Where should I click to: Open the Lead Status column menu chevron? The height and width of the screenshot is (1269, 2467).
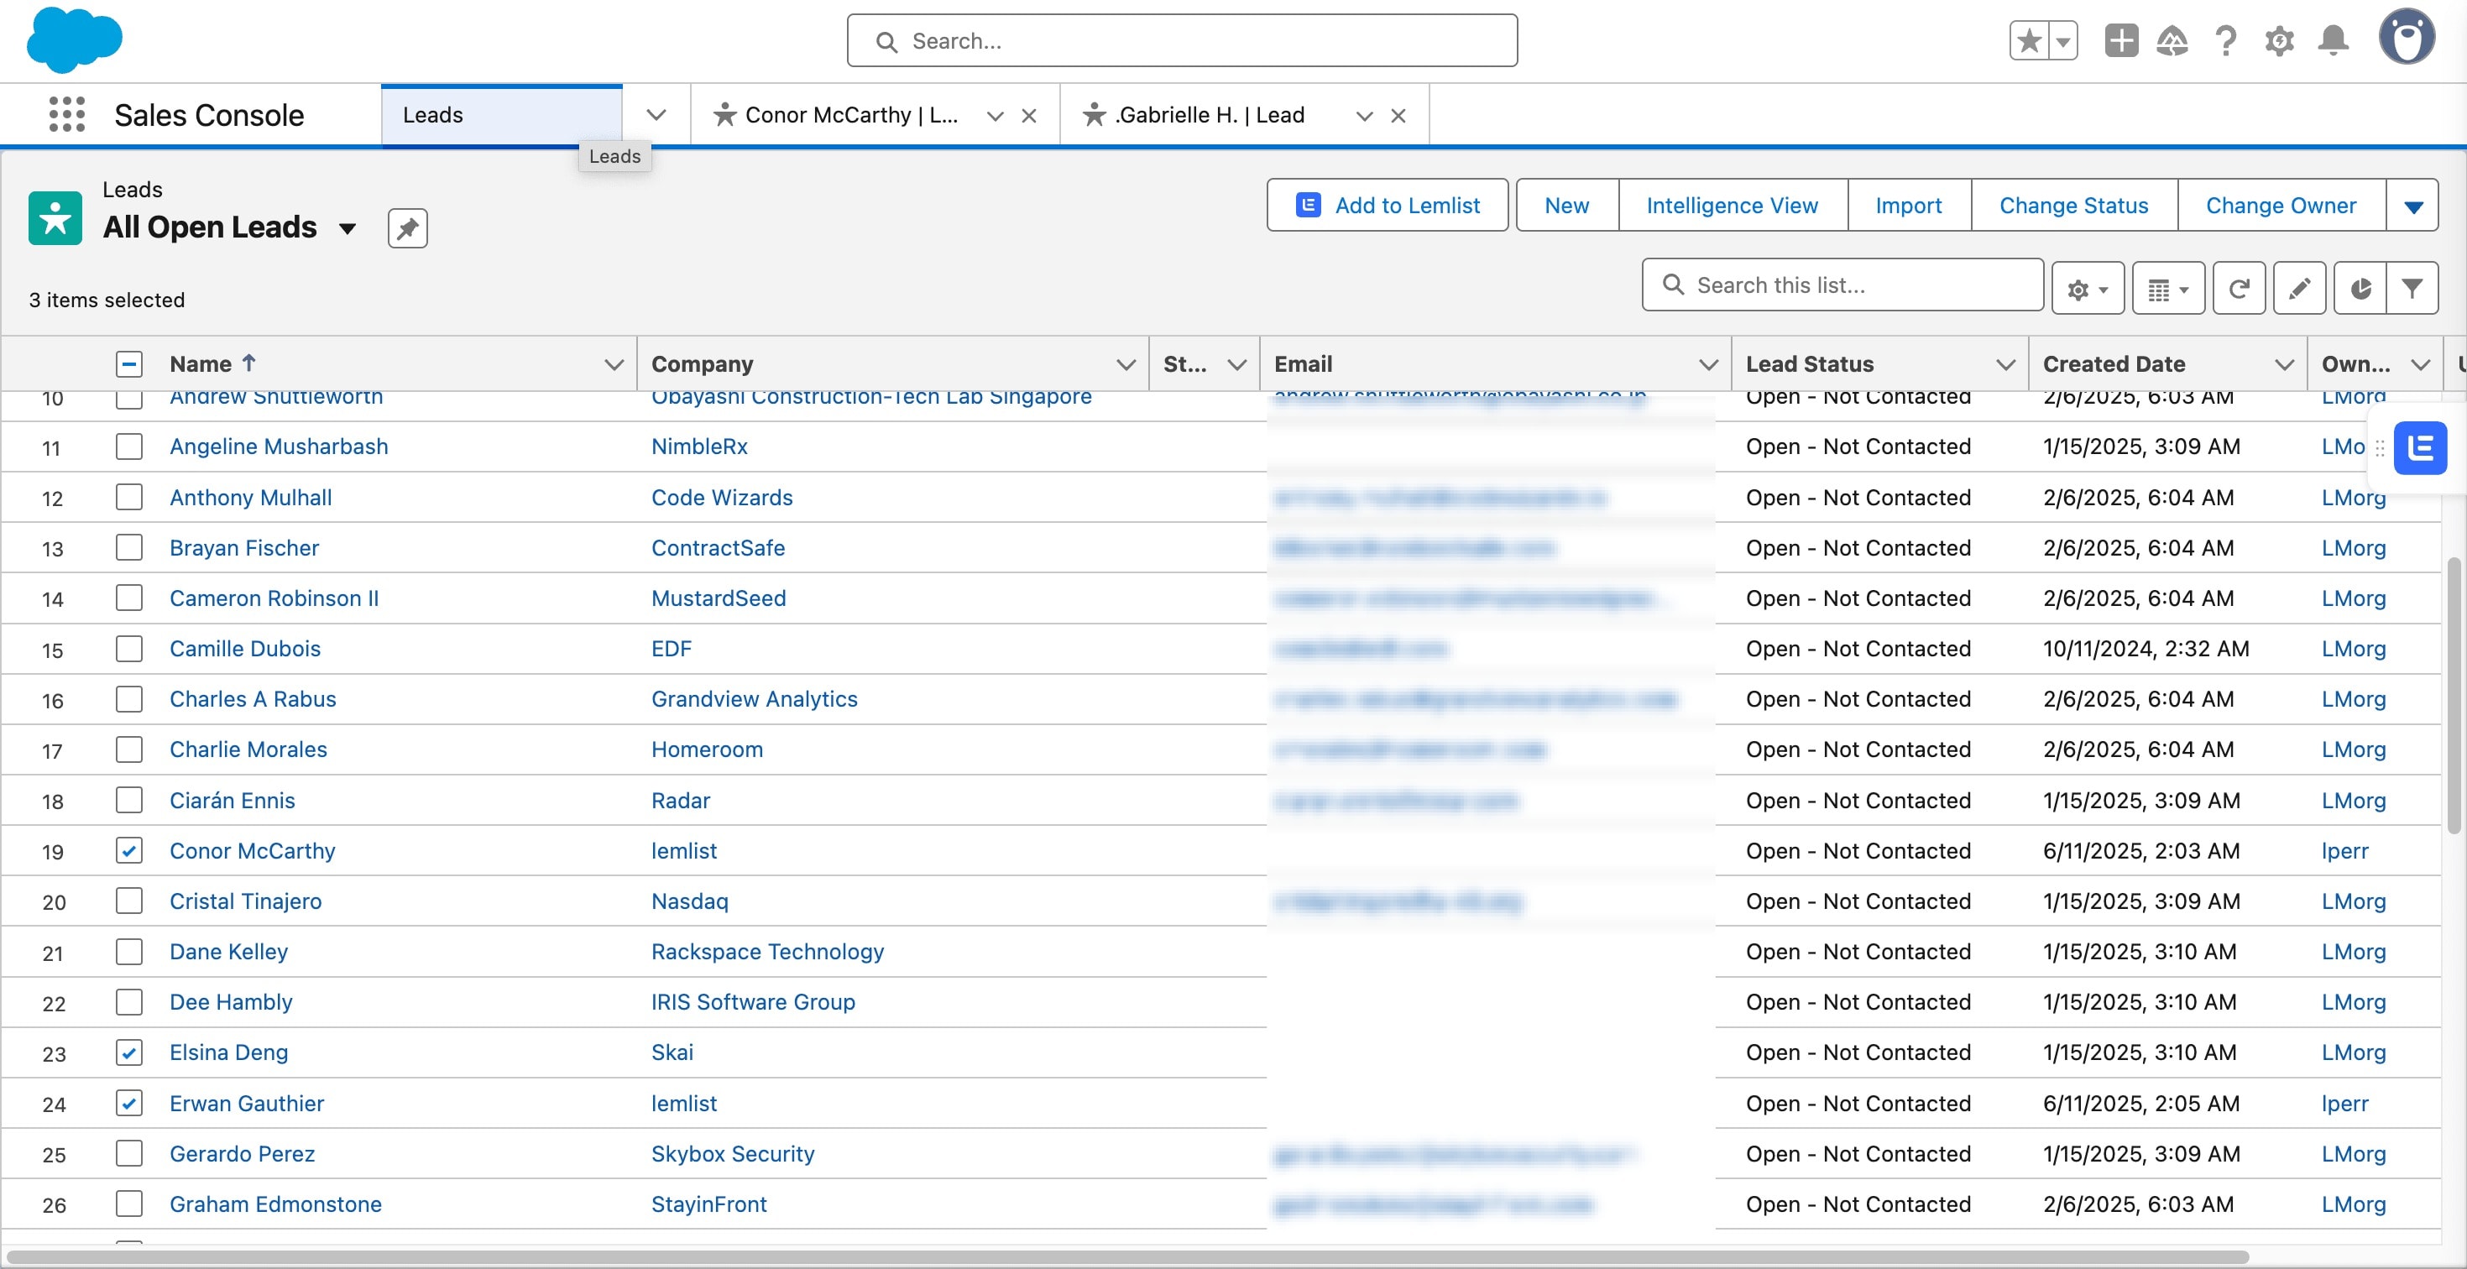(x=2005, y=364)
